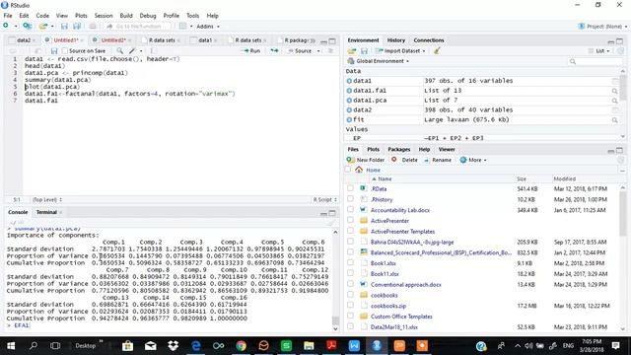This screenshot has height=355, width=631.
Task: Clear the environment objects using the broom icon
Action: pos(437,50)
